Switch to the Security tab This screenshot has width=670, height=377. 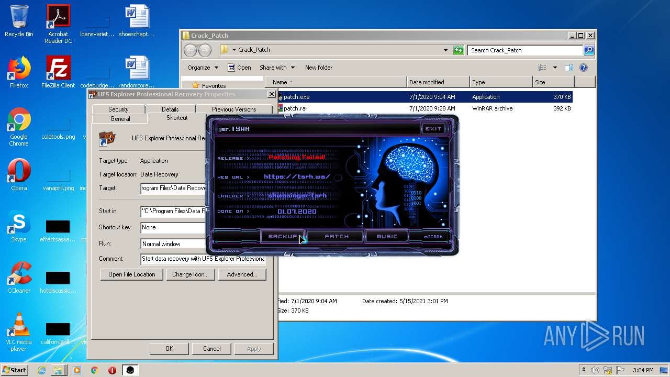(x=118, y=109)
